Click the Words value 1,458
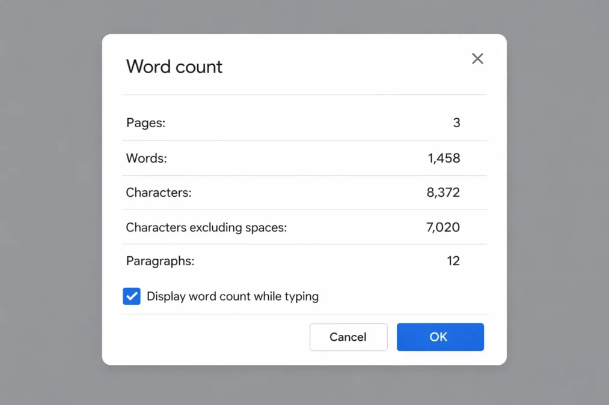The image size is (609, 405). [444, 158]
